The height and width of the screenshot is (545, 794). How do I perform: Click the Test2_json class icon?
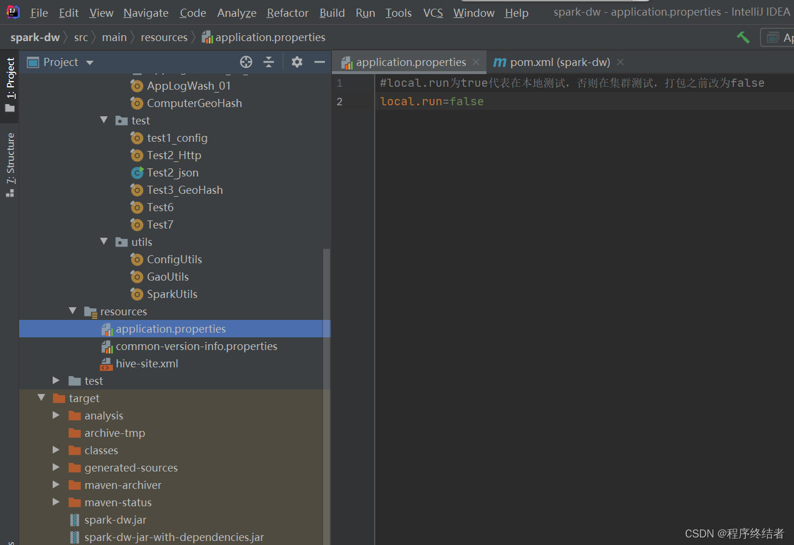137,172
